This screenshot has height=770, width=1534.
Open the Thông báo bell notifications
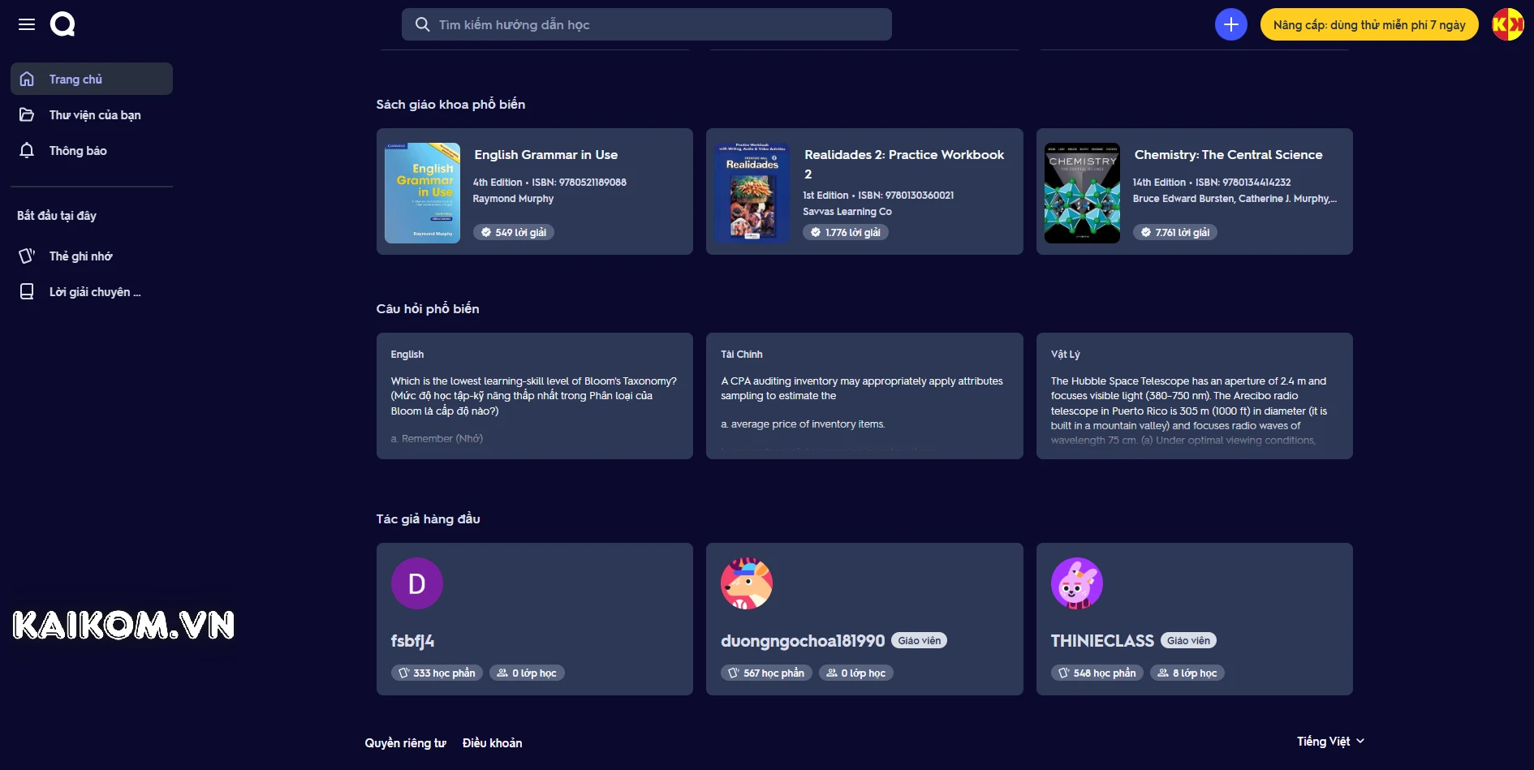coord(78,151)
